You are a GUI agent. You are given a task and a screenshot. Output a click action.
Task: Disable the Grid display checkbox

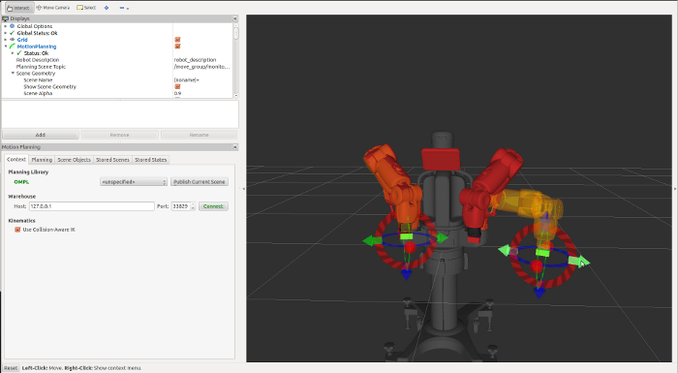(x=177, y=40)
